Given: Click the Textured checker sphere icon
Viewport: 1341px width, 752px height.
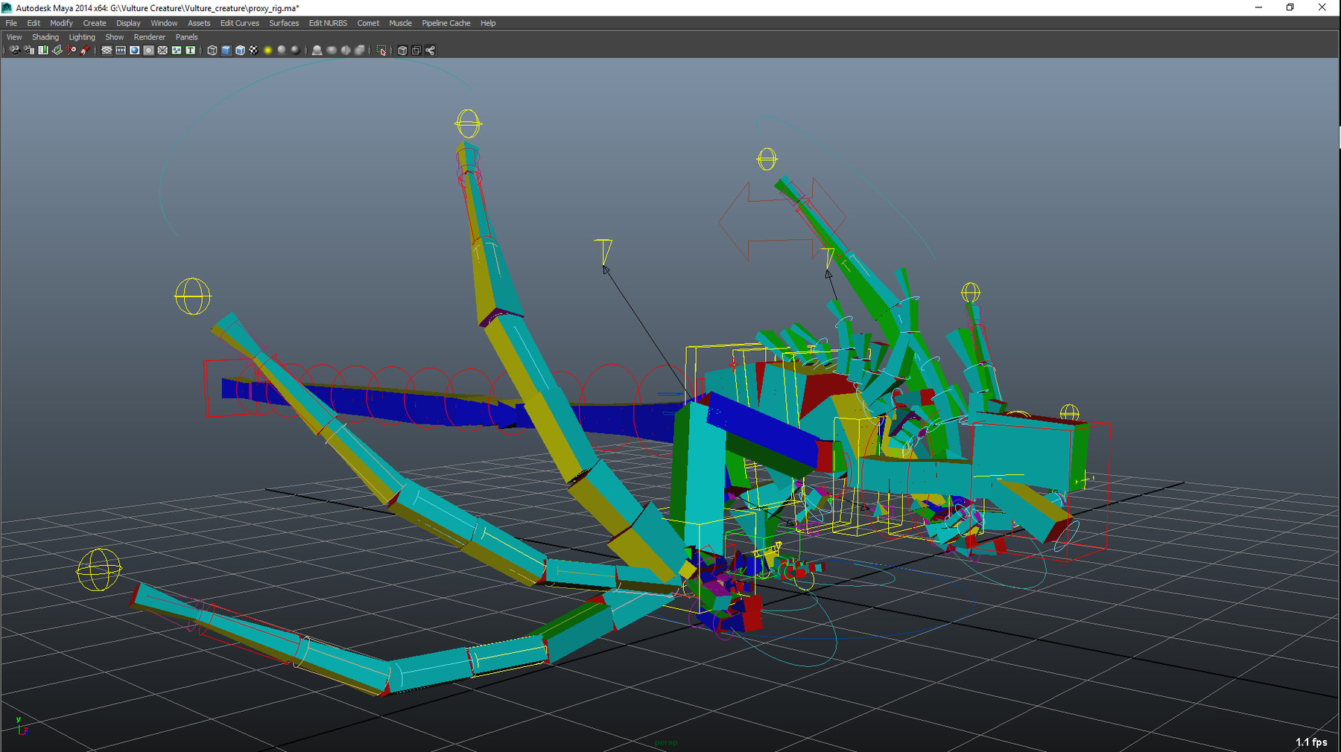Looking at the screenshot, I should pos(254,51).
